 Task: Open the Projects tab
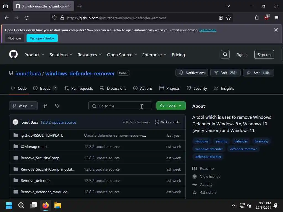point(169,88)
